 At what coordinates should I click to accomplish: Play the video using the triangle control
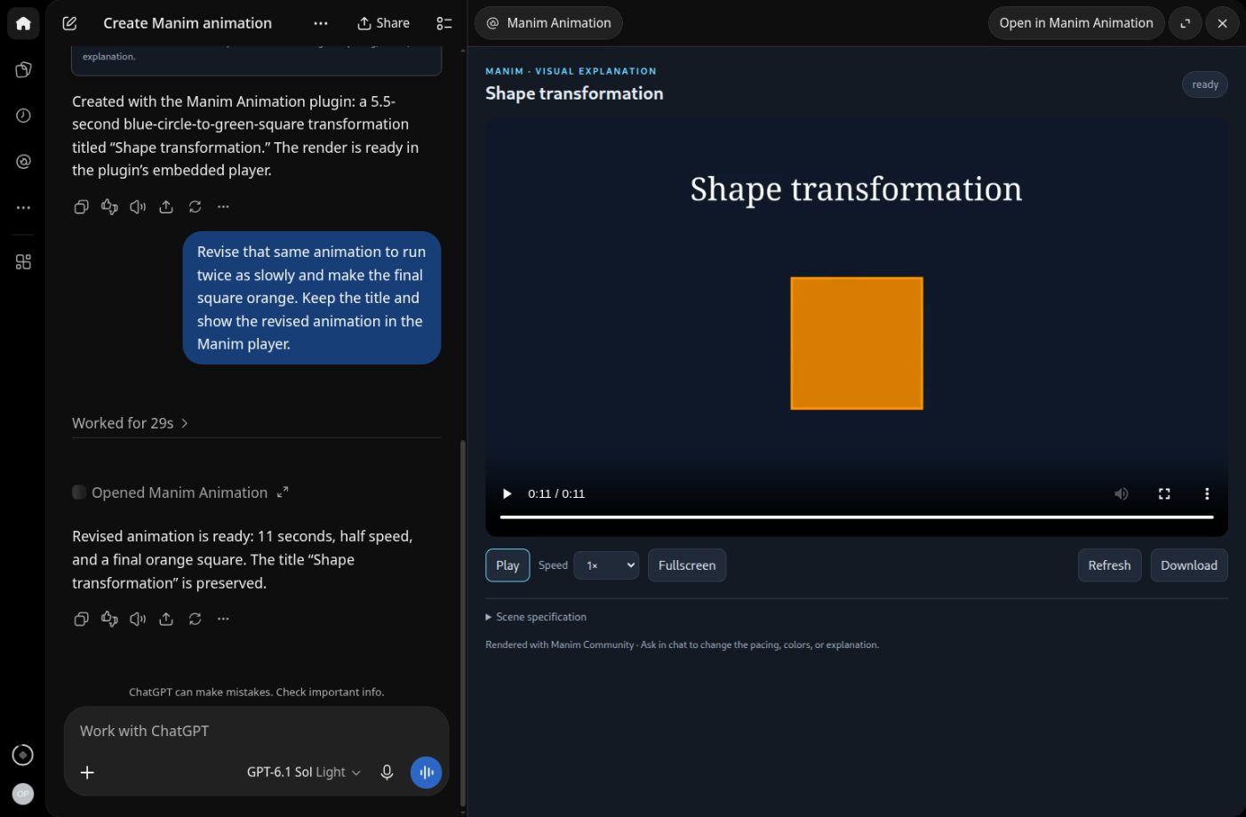point(507,493)
